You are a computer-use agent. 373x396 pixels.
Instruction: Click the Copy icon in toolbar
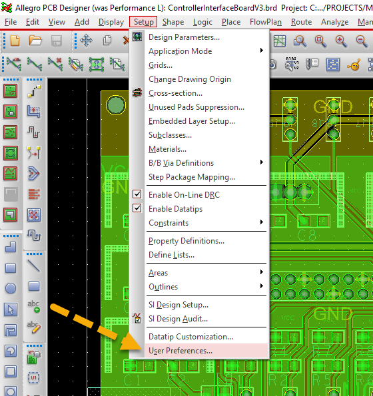pyautogui.click(x=107, y=41)
